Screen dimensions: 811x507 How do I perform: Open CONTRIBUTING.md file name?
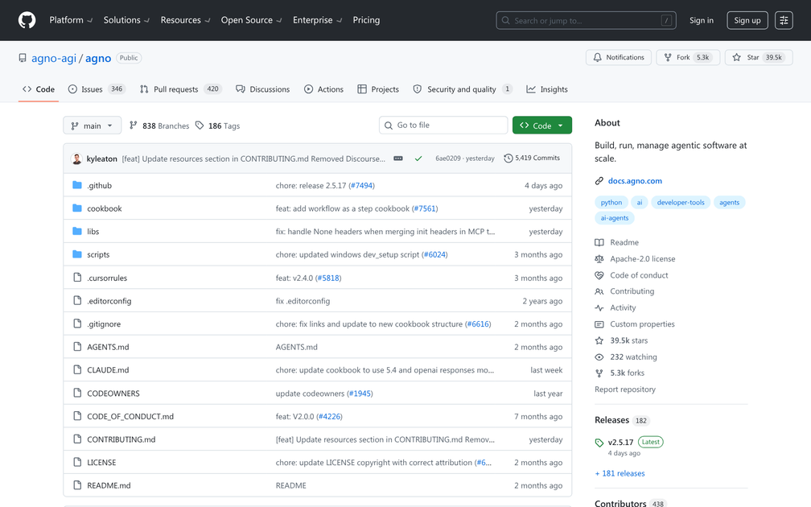(121, 439)
